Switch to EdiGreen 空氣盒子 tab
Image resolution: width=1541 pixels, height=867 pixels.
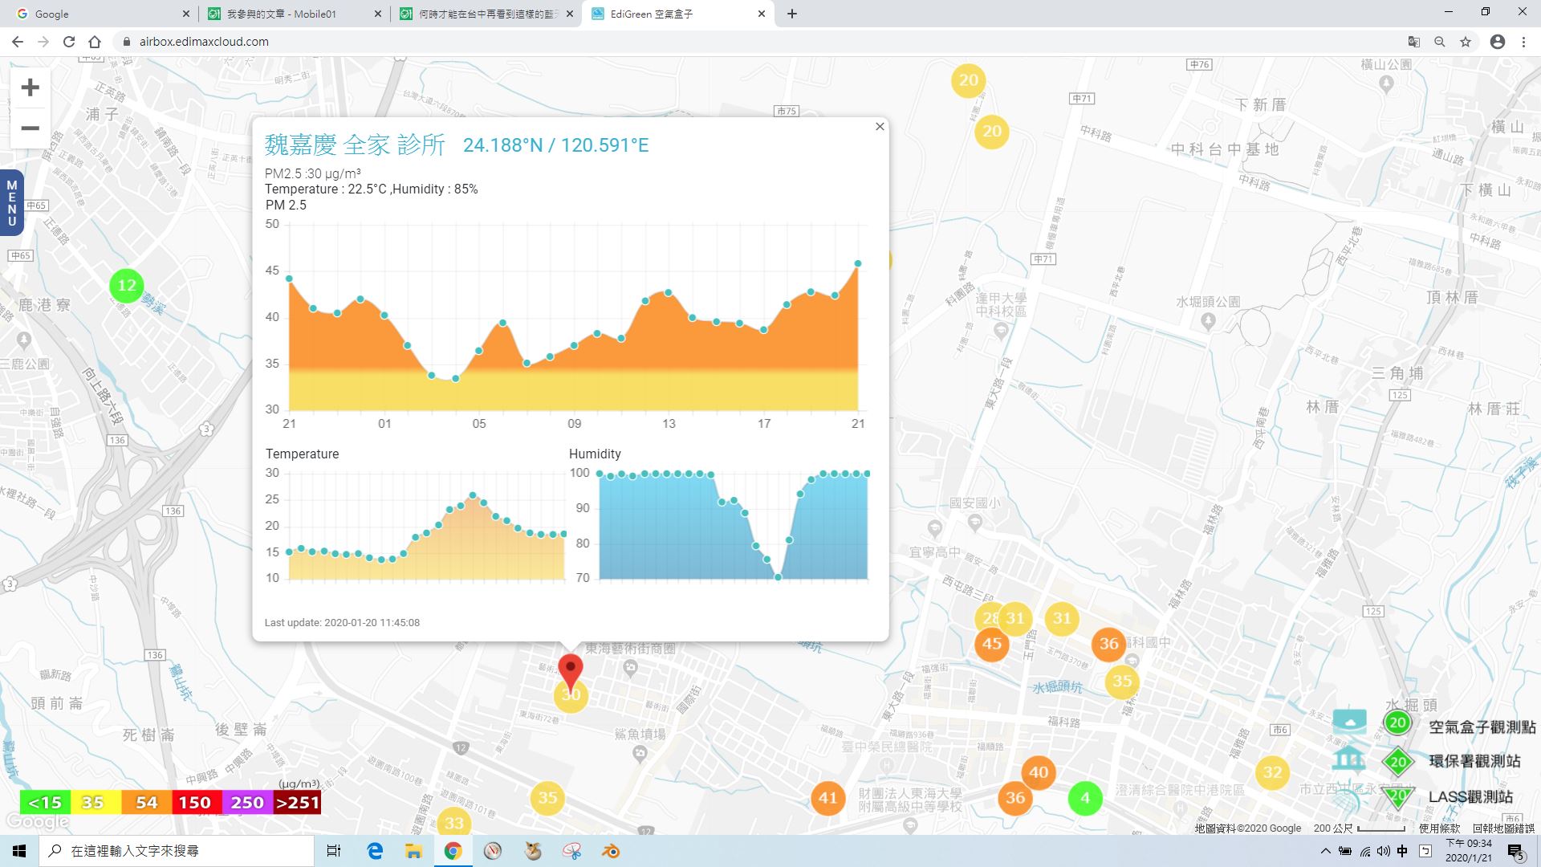678,14
